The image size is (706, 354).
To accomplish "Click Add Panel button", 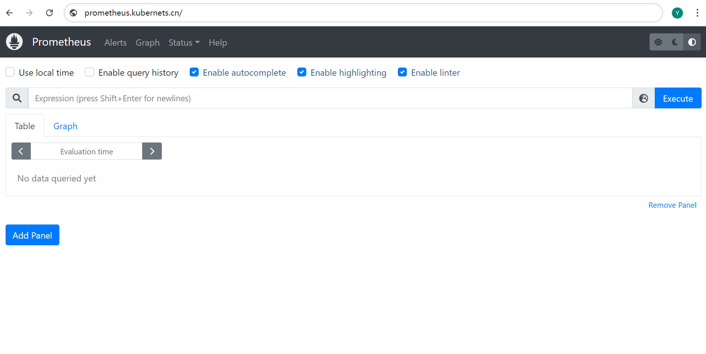I will [32, 235].
